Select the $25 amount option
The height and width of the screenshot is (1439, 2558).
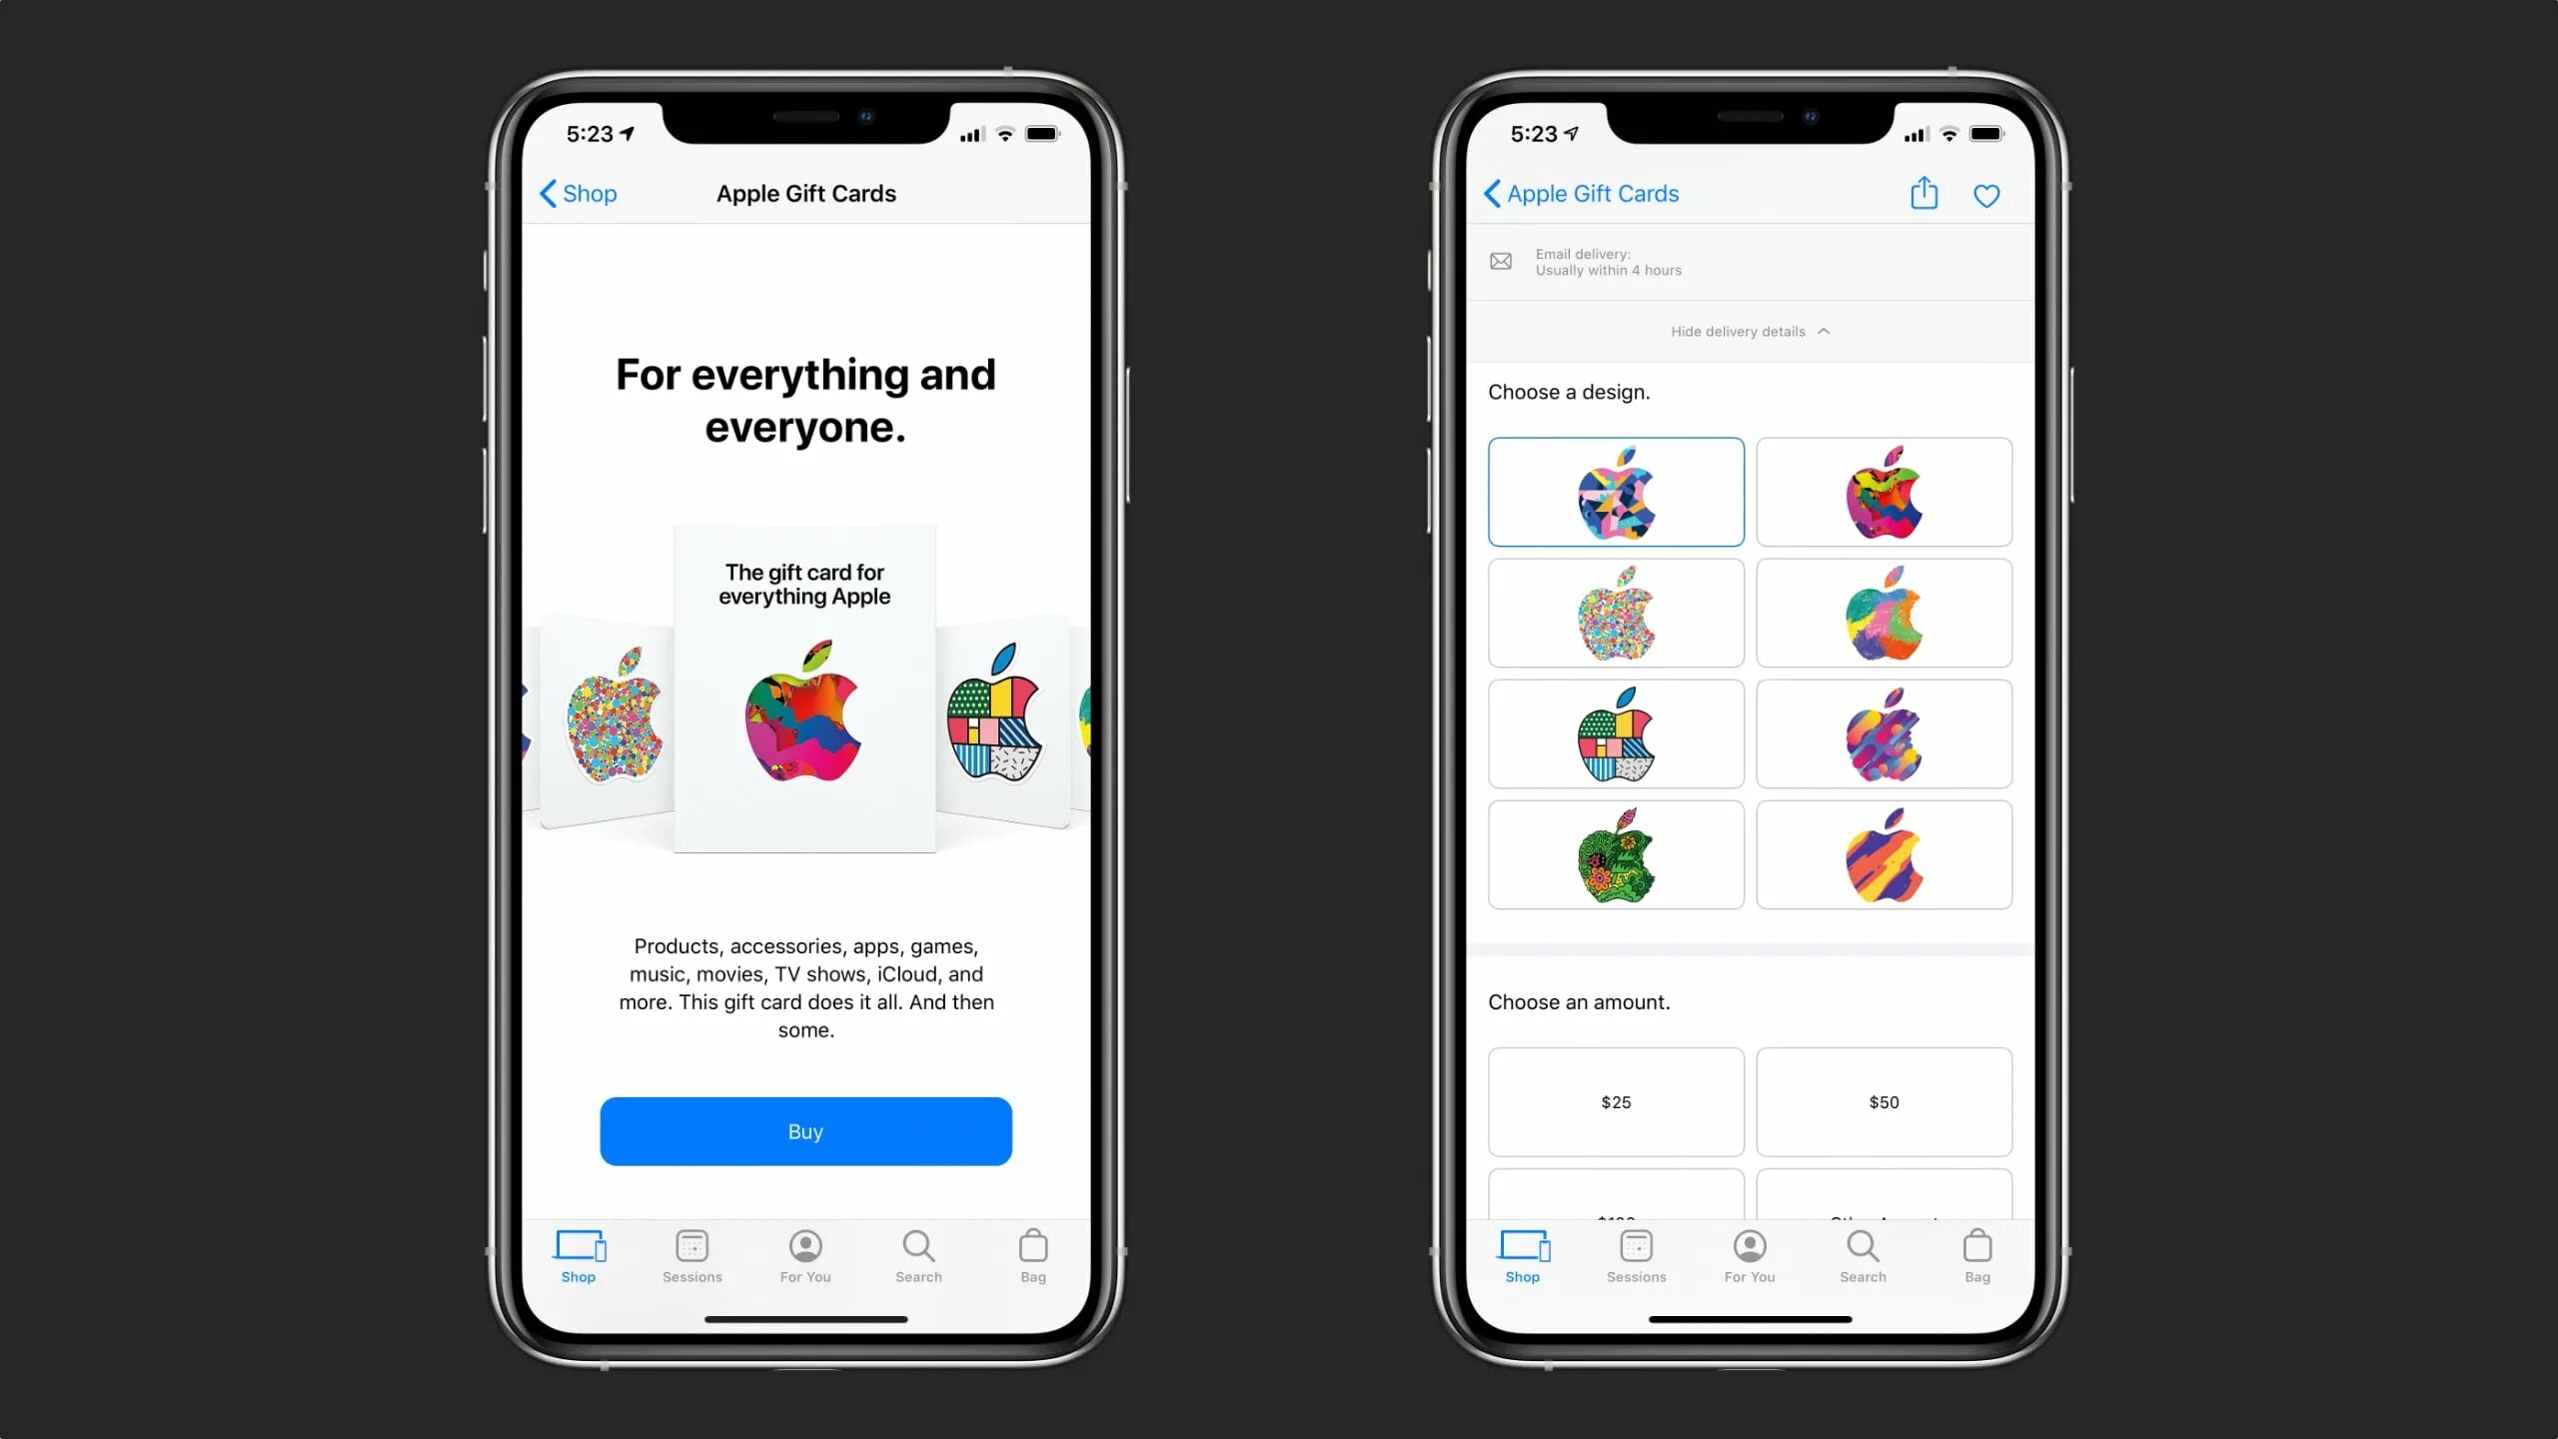click(x=1615, y=1101)
